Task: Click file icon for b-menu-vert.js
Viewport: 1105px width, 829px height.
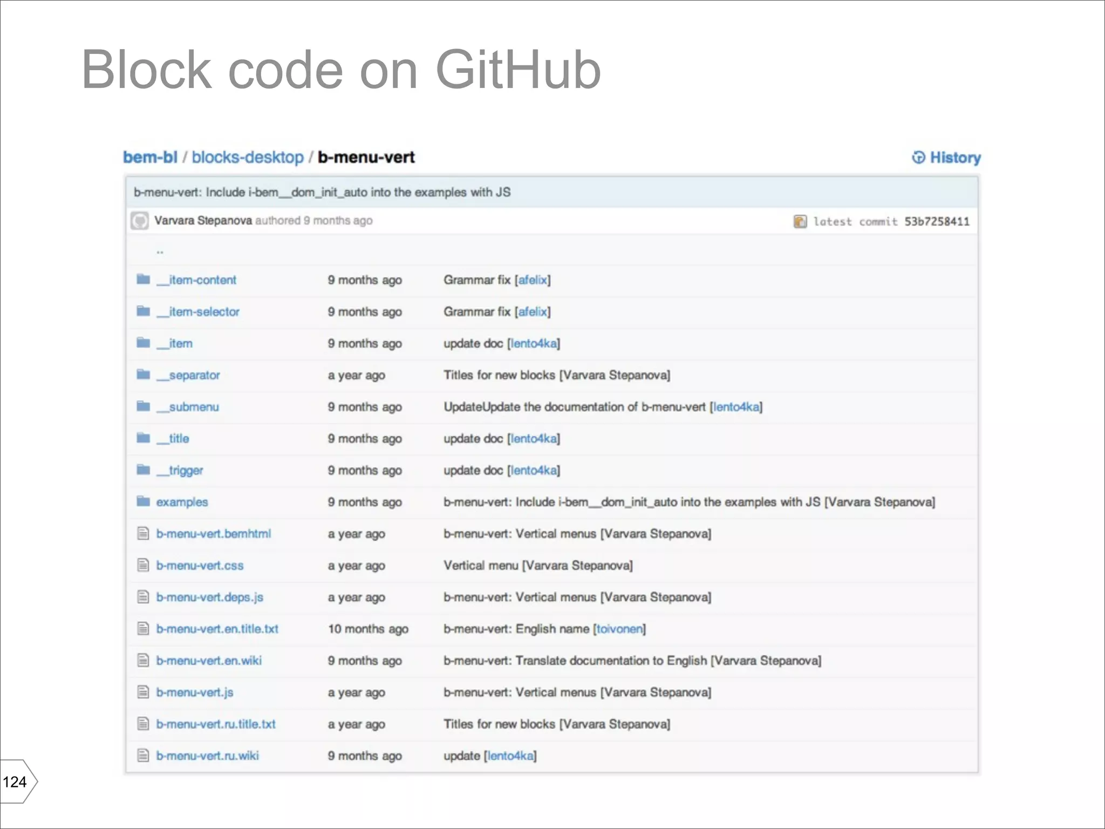Action: (143, 692)
